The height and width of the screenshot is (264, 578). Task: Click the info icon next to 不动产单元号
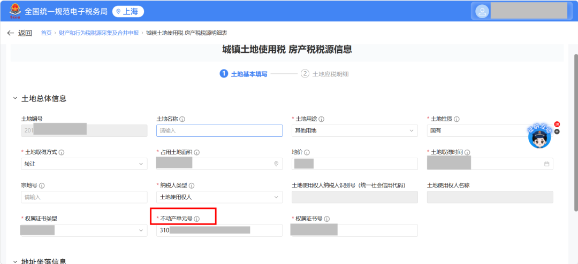point(196,219)
